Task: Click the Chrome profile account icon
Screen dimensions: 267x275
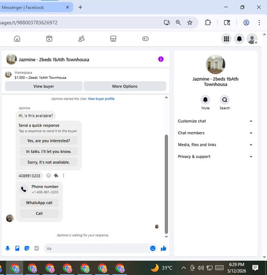Action: point(246,23)
